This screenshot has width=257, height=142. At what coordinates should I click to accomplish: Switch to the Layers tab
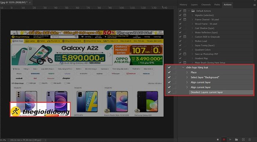pos(194,4)
